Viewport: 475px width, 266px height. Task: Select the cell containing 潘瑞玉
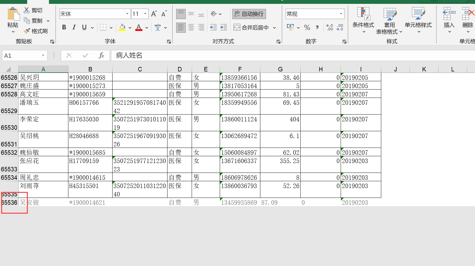43,107
